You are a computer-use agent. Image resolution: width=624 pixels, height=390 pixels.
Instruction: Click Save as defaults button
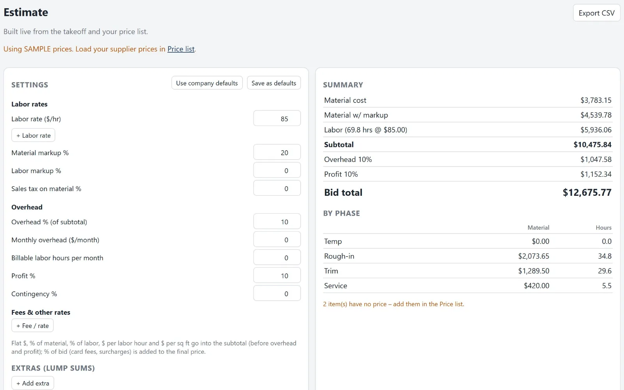coord(274,83)
